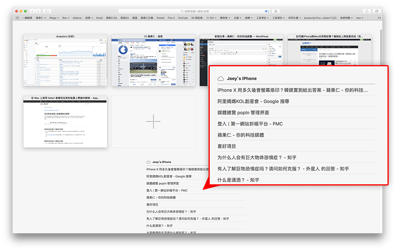Click the magnifier in the address bar
This screenshot has width=395, height=251.
(182, 11)
